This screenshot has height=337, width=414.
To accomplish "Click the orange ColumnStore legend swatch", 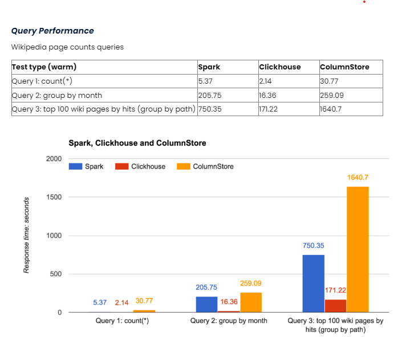I will click(184, 167).
